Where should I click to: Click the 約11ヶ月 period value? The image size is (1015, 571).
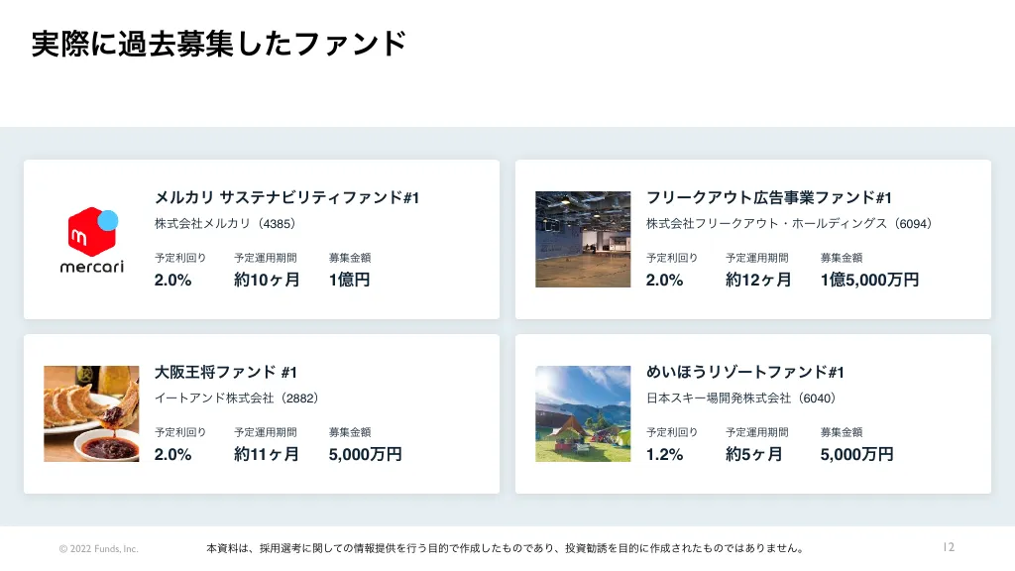[267, 454]
